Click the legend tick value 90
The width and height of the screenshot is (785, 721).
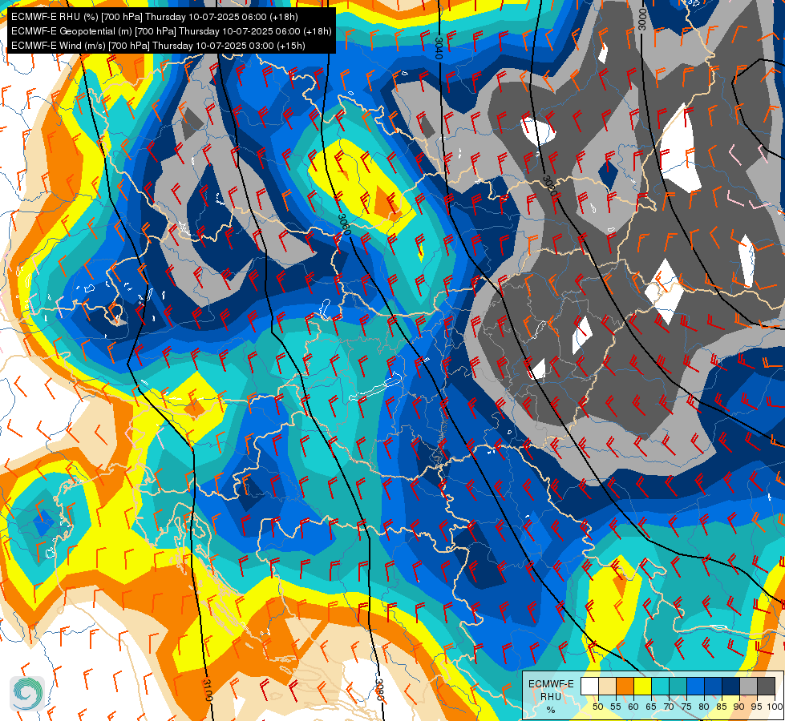(x=739, y=707)
